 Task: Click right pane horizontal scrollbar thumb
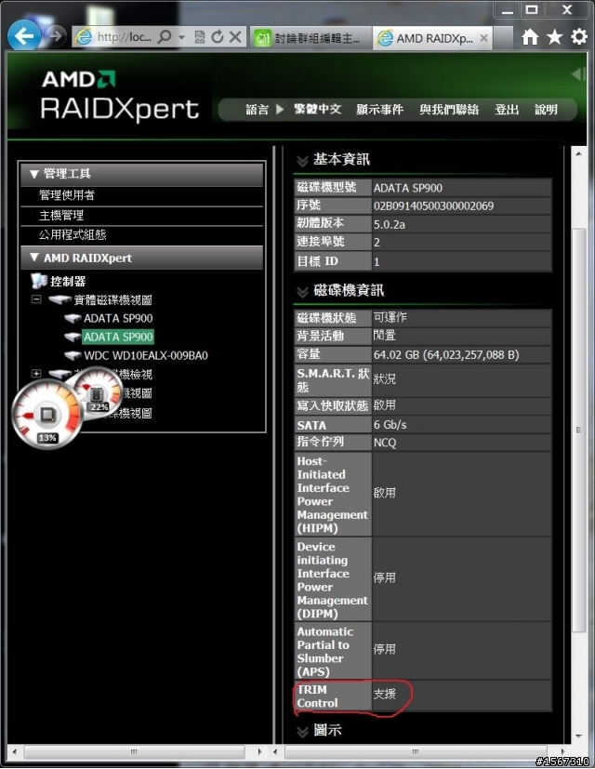pos(415,751)
